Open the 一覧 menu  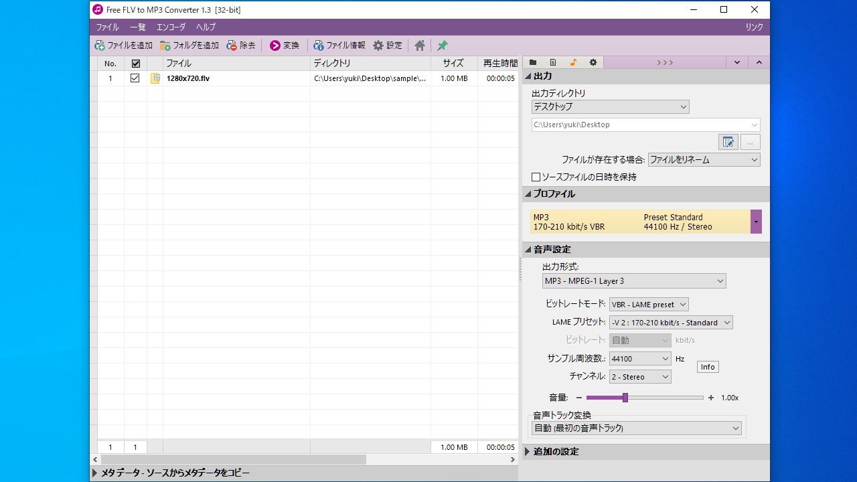click(137, 27)
